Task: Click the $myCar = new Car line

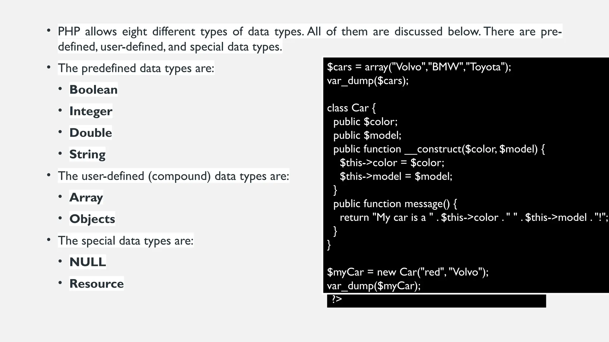Action: tap(408, 272)
